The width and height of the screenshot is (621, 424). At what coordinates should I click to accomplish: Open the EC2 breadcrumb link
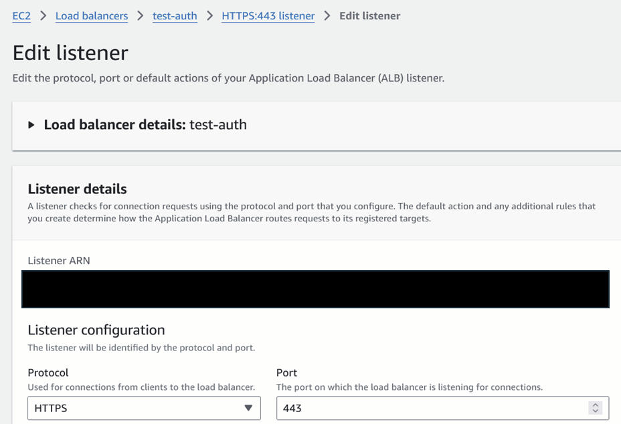pos(21,15)
